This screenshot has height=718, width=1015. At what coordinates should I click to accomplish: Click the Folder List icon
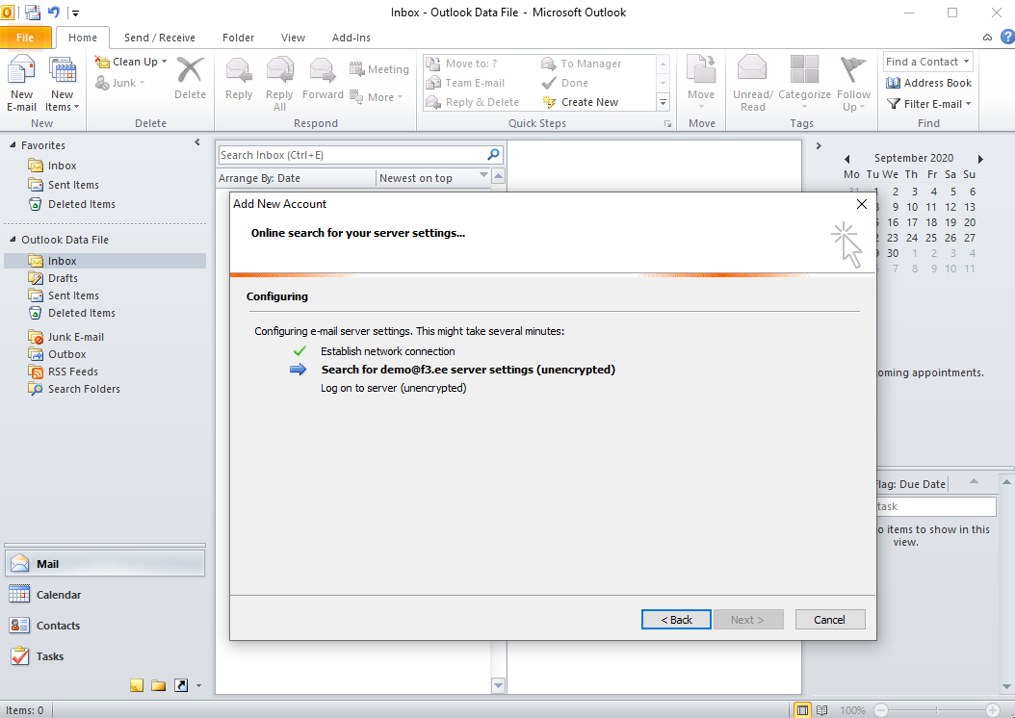159,685
